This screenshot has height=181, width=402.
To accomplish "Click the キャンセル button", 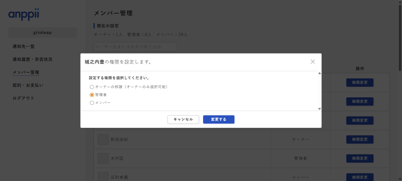I will pos(183,120).
